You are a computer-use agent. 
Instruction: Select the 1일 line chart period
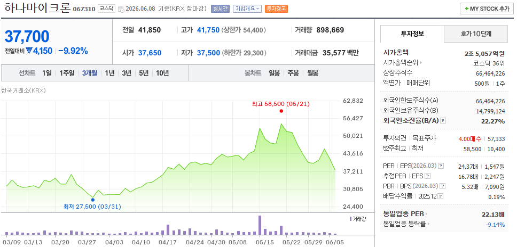[x=47, y=73]
